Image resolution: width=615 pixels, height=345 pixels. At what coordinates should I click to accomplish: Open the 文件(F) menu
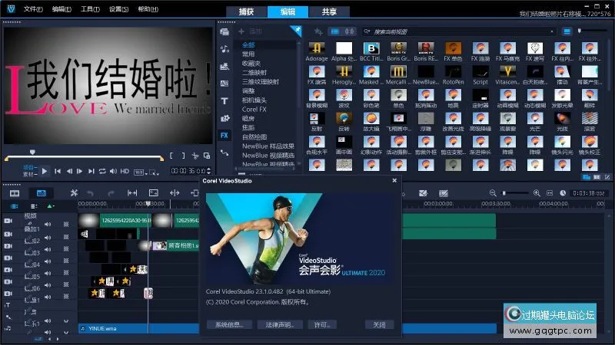(33, 9)
